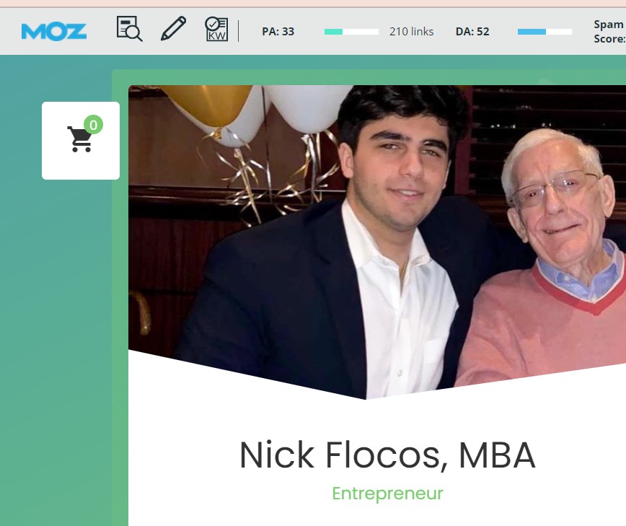
Task: Click the Spam Score label
Action: pos(609,32)
